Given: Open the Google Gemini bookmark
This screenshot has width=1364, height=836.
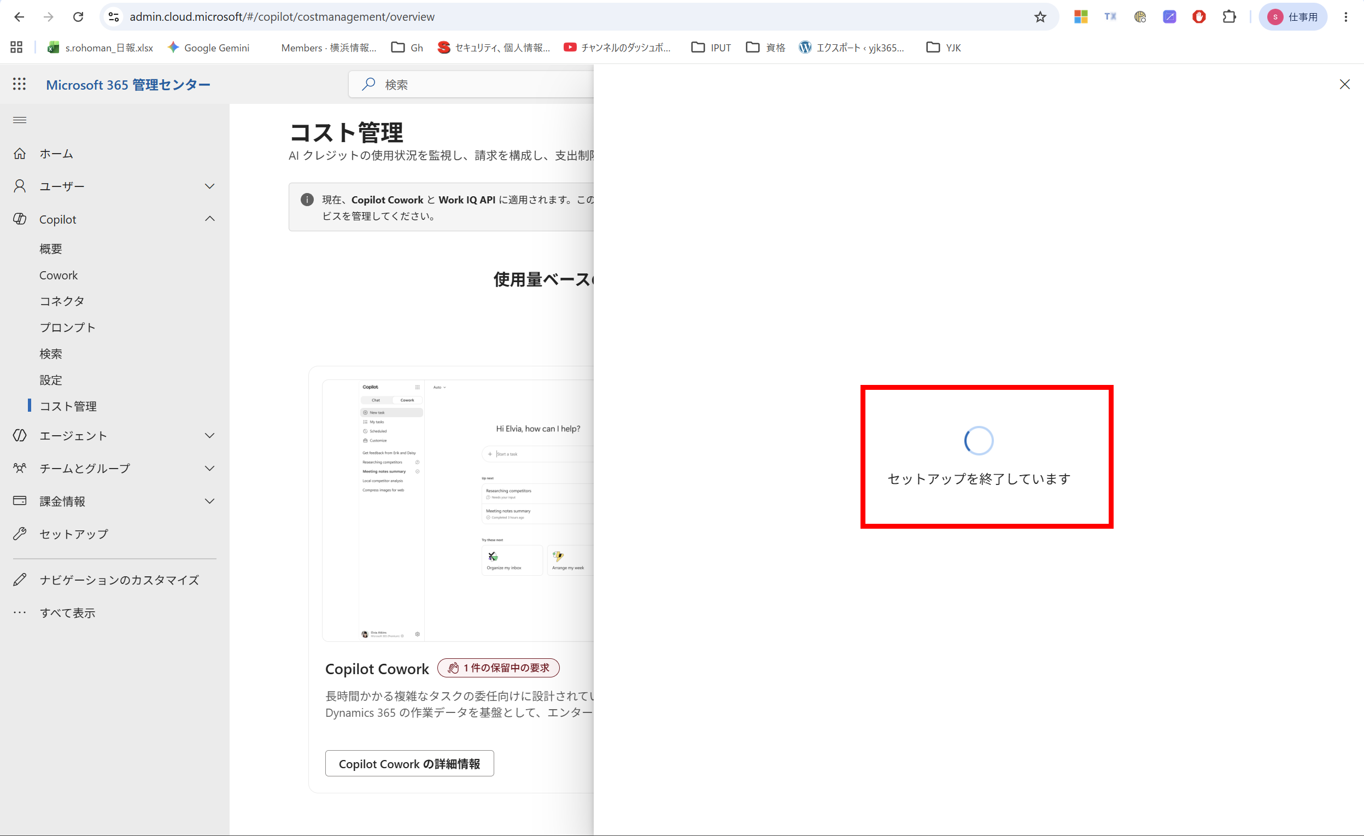Looking at the screenshot, I should (x=209, y=48).
